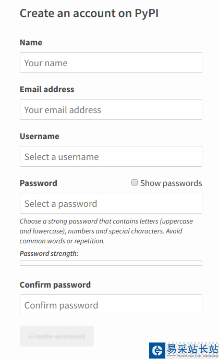219x359 pixels.
Task: Click the 'Your name' input field
Action: pyautogui.click(x=111, y=63)
